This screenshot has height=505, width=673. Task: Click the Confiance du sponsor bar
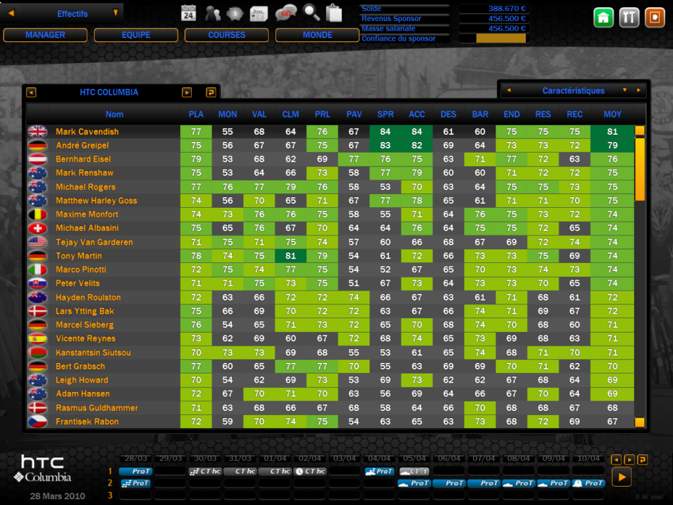pos(493,38)
